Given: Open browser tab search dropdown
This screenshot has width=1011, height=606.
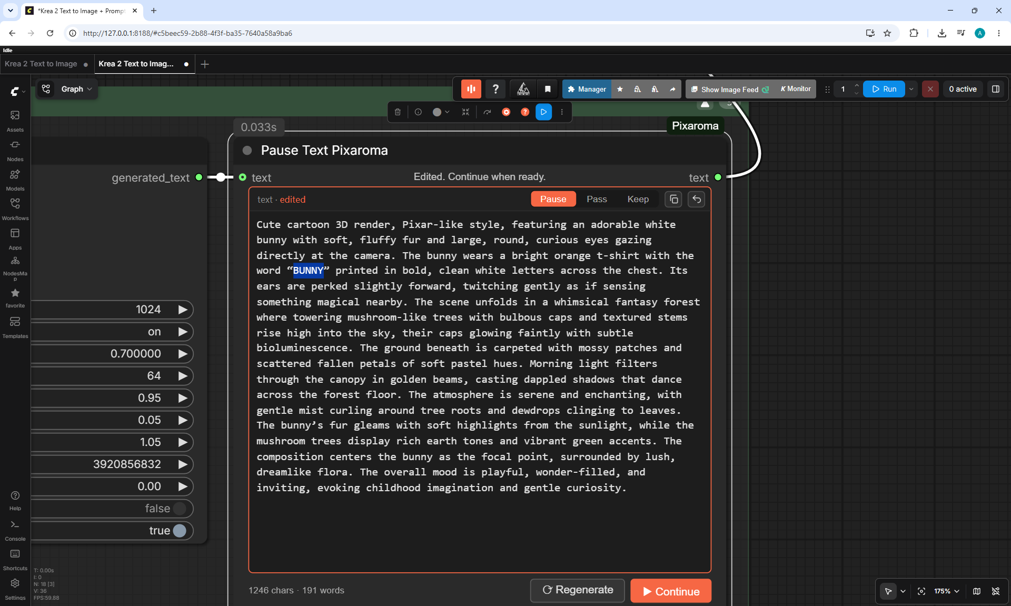Looking at the screenshot, I should coord(10,11).
